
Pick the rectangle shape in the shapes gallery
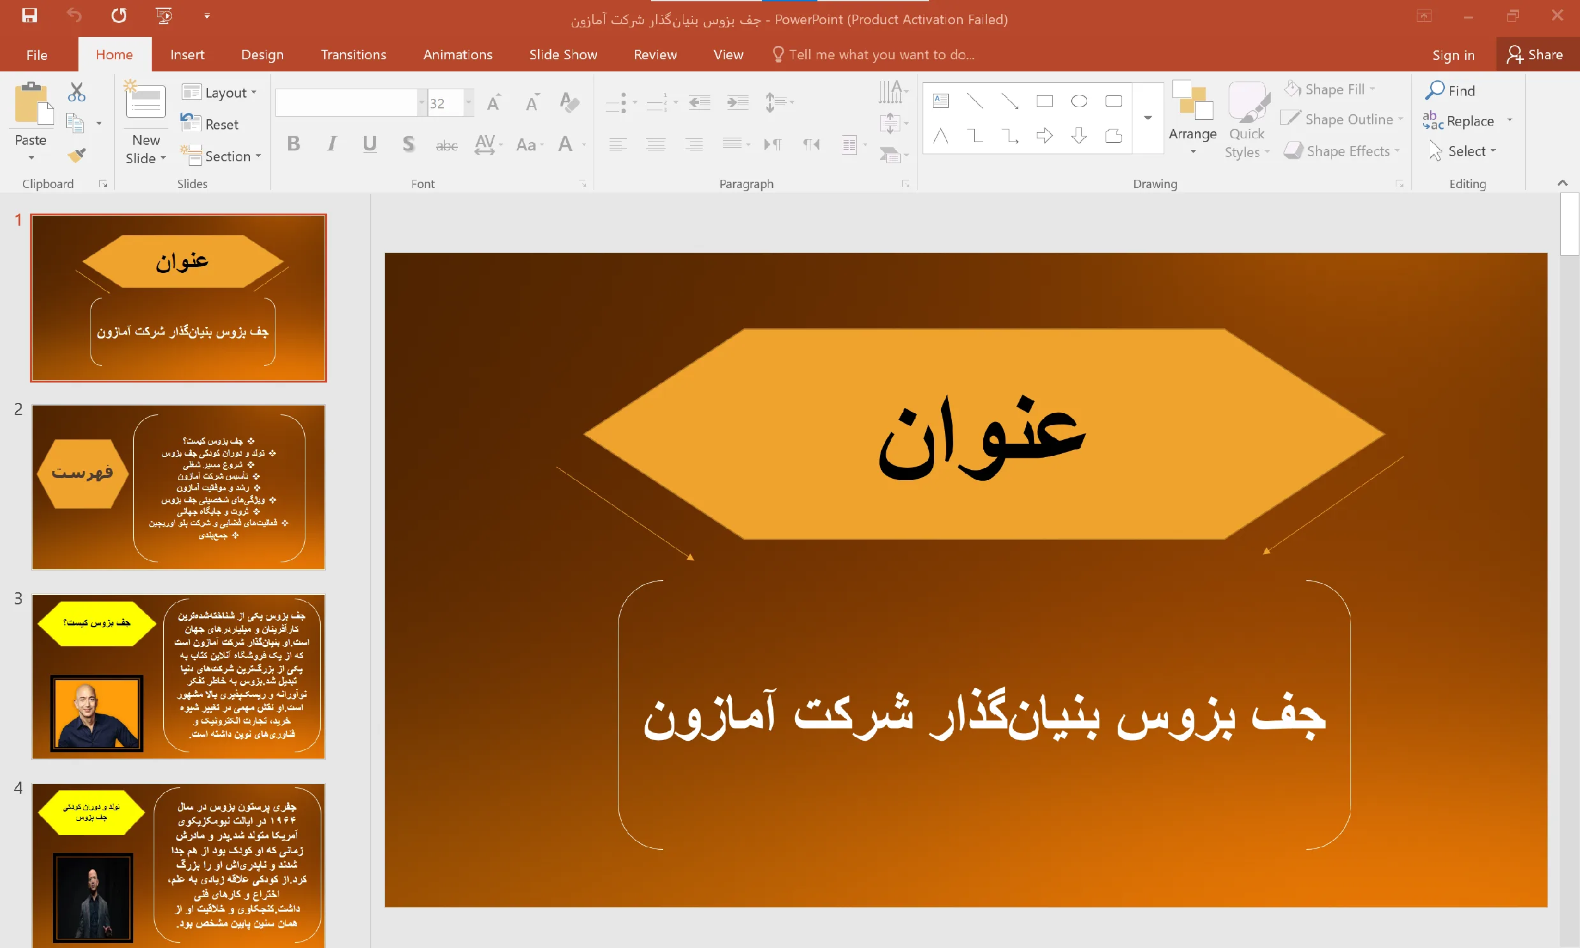(1044, 100)
